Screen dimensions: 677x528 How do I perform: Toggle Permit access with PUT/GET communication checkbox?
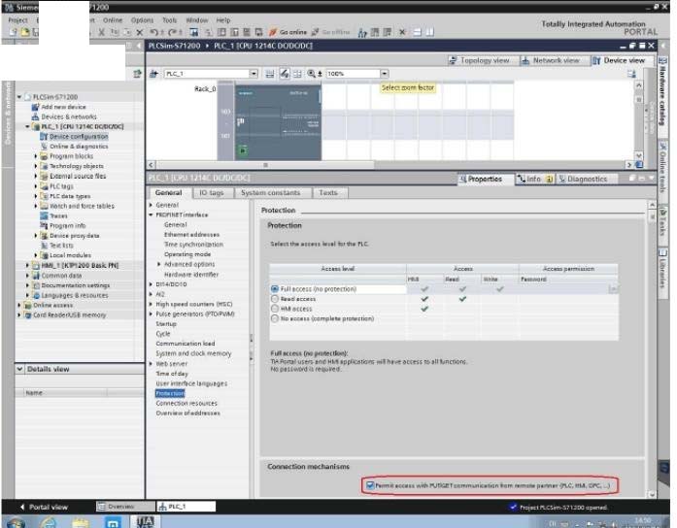point(370,484)
